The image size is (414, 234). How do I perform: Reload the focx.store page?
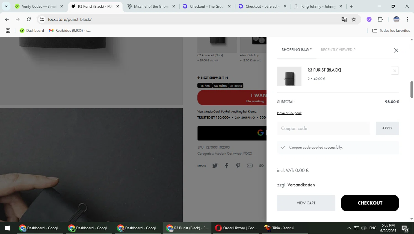[x=29, y=19]
